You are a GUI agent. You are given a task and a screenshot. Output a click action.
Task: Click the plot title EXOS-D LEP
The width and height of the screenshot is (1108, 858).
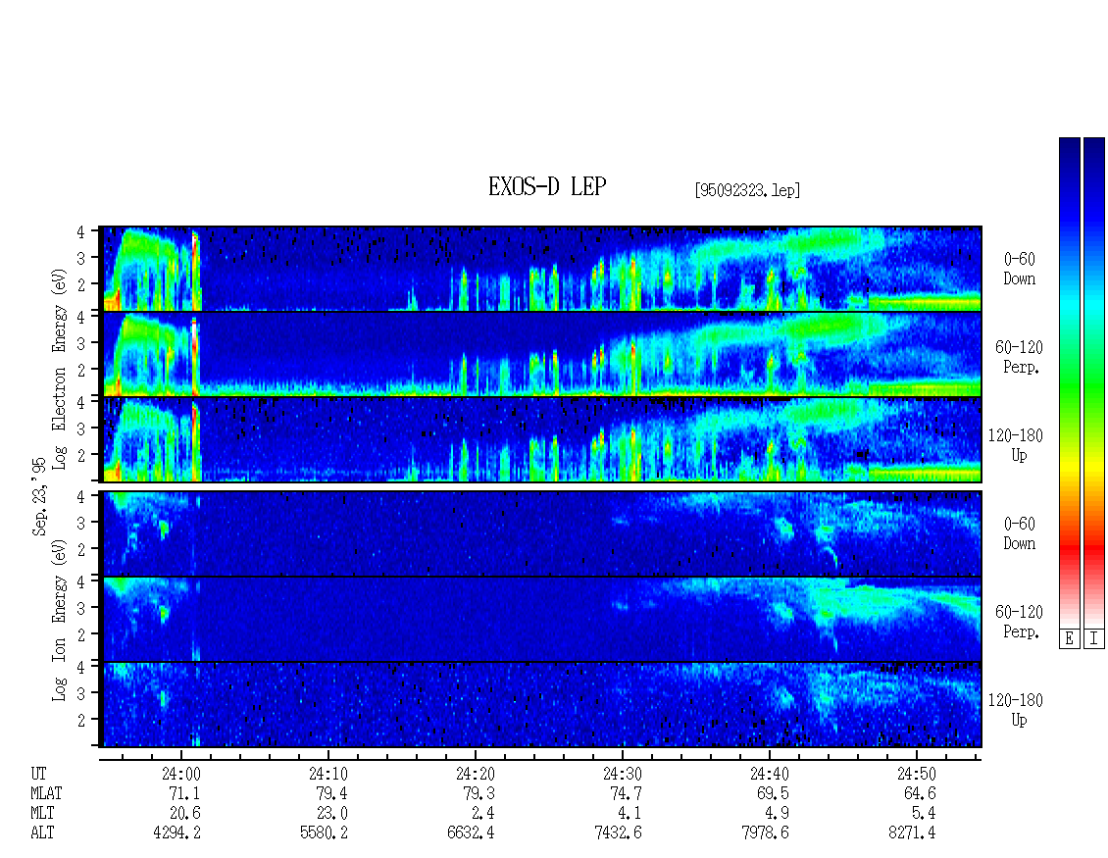547,187
